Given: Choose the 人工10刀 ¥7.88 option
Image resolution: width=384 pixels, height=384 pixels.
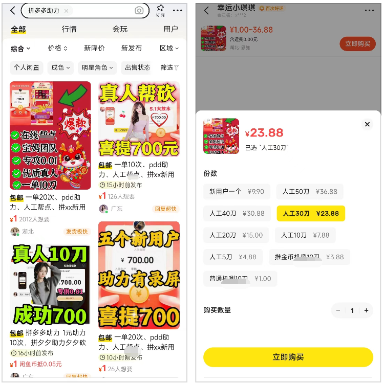Looking at the screenshot, I should click(x=305, y=235).
